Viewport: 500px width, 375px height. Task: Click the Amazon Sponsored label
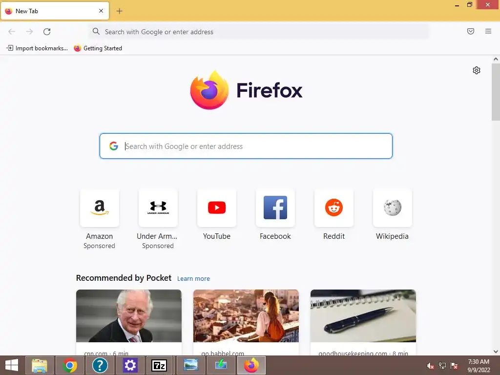[99, 246]
